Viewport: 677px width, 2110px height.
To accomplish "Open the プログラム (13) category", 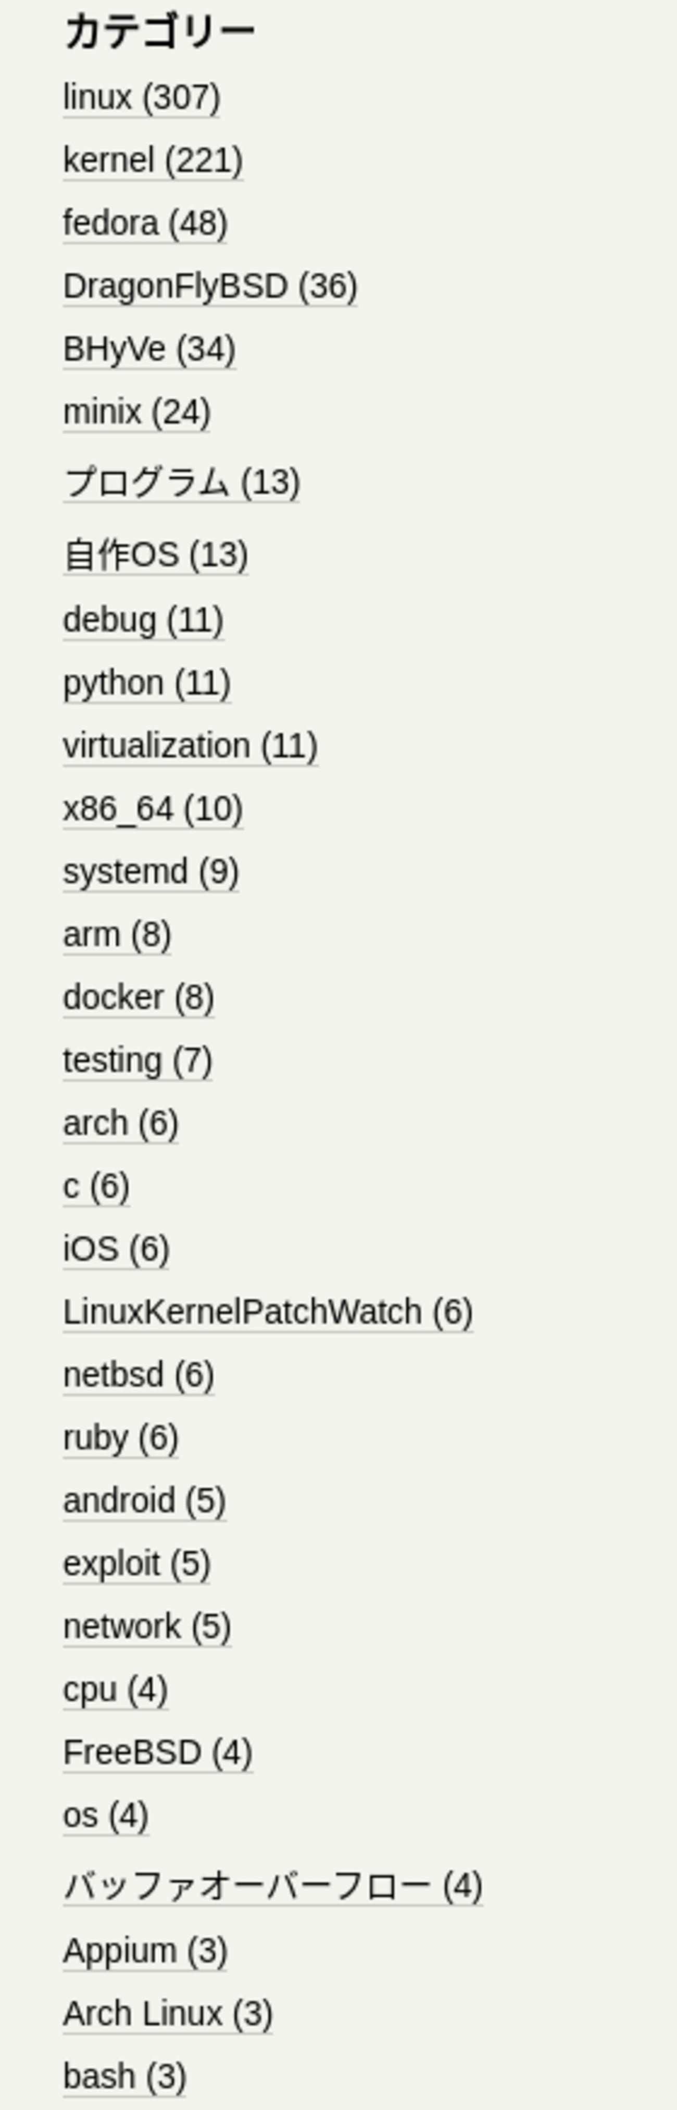I will [181, 483].
